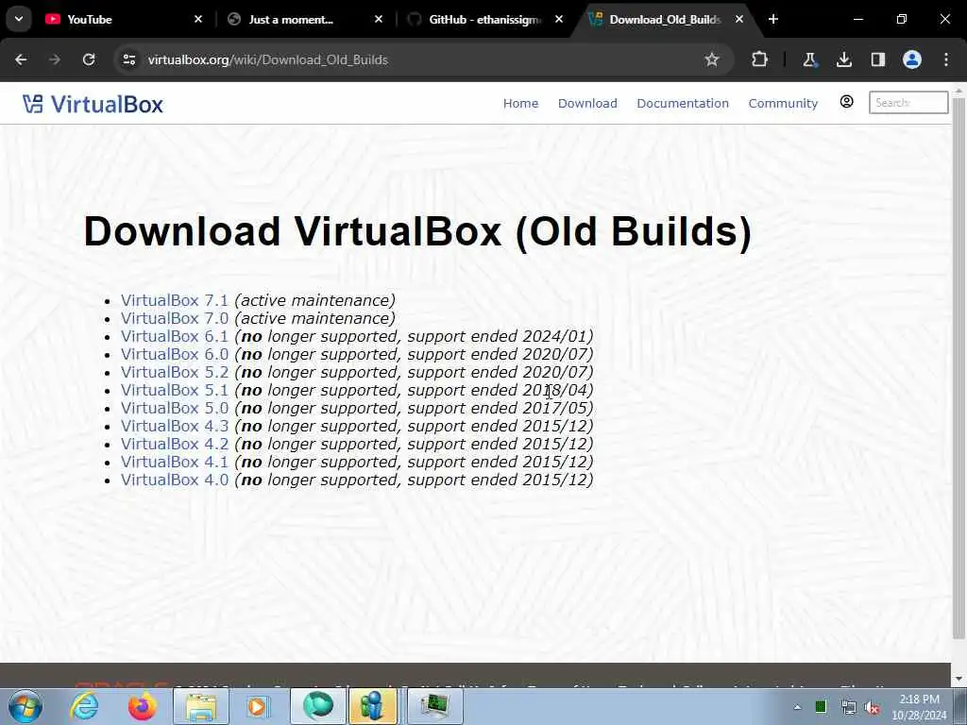Open the Chrome Labs flask icon

809,59
